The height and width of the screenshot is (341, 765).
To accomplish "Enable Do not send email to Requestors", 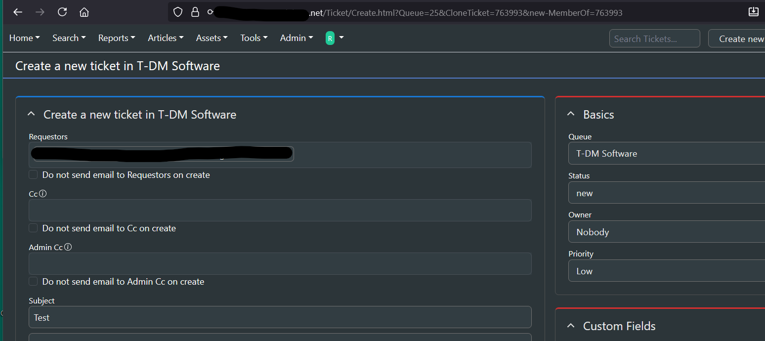I will (33, 174).
